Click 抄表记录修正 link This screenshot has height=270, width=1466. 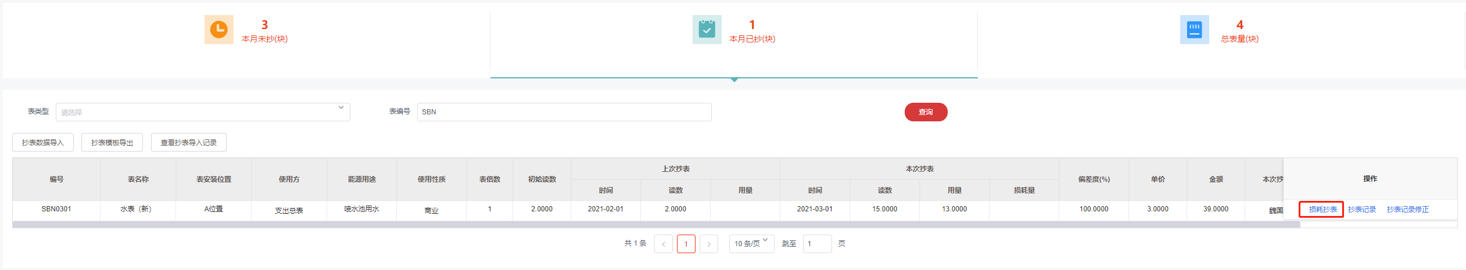(x=1407, y=210)
